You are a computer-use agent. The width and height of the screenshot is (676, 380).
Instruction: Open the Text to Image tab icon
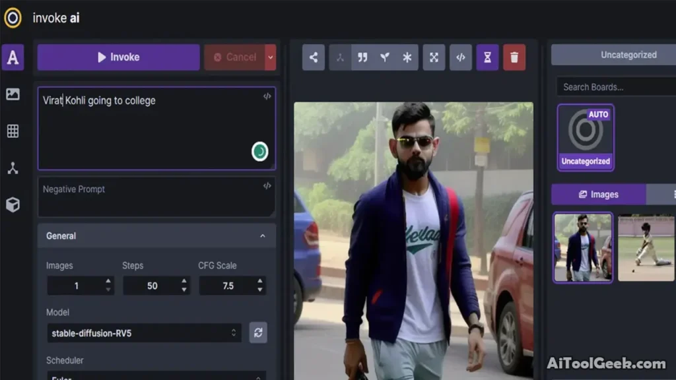click(13, 57)
